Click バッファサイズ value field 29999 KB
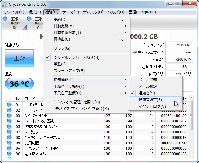The height and width of the screenshot is (163, 199). (179, 45)
